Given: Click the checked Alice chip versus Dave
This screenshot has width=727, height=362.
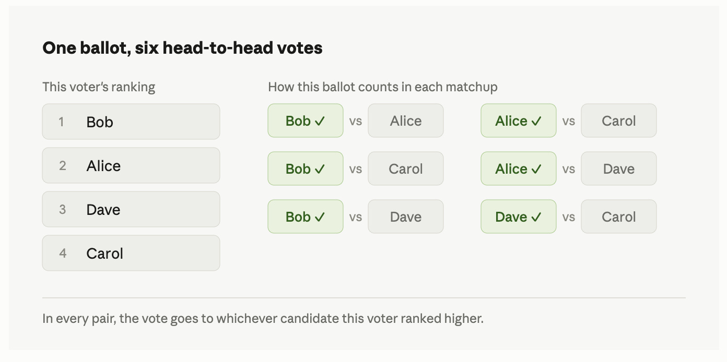Looking at the screenshot, I should 519,168.
